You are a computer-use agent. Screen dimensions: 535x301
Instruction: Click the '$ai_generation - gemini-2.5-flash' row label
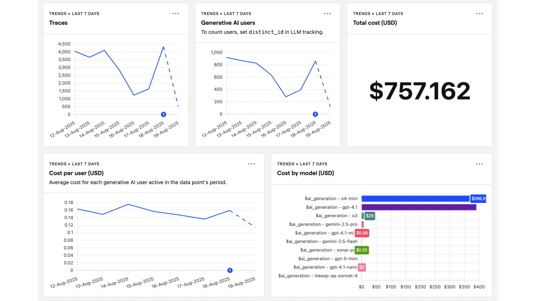[321, 241]
